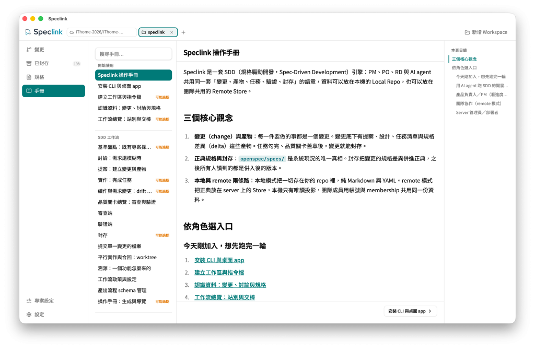Click the document icon beside 規格
Viewport: 535px width, 349px height.
point(29,77)
